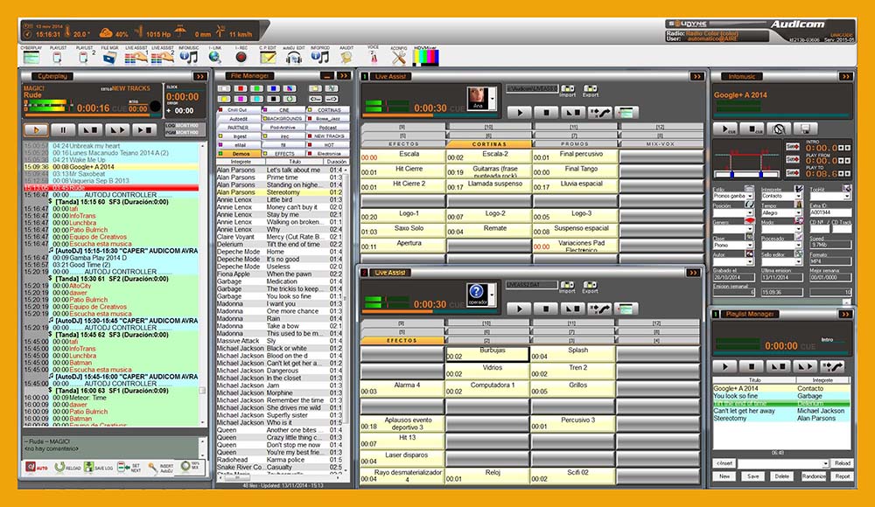Click play in Playlist Manager
This screenshot has height=507, width=875.
click(724, 366)
